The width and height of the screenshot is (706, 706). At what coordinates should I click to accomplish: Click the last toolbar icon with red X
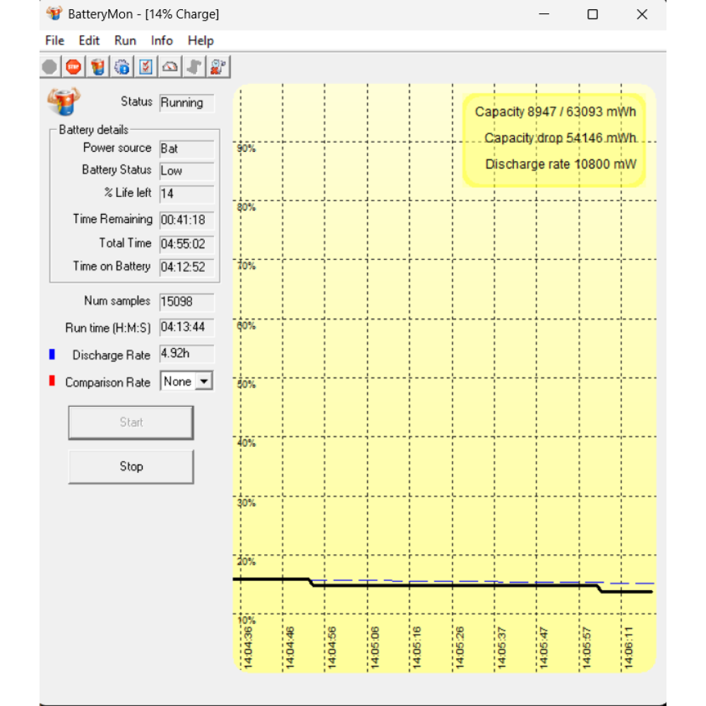click(x=217, y=67)
